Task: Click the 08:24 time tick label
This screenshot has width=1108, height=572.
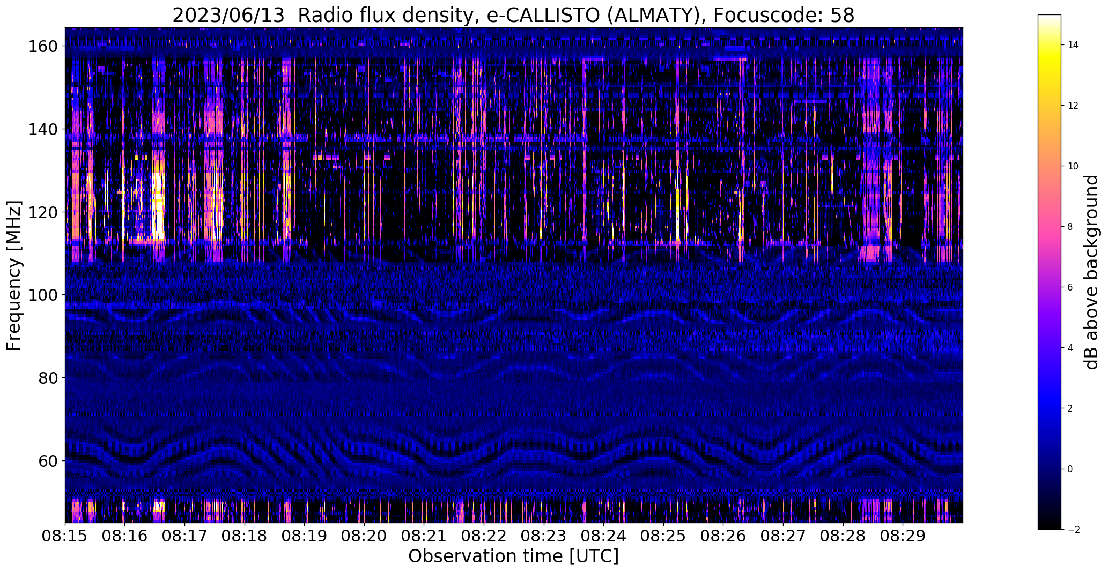Action: click(603, 536)
